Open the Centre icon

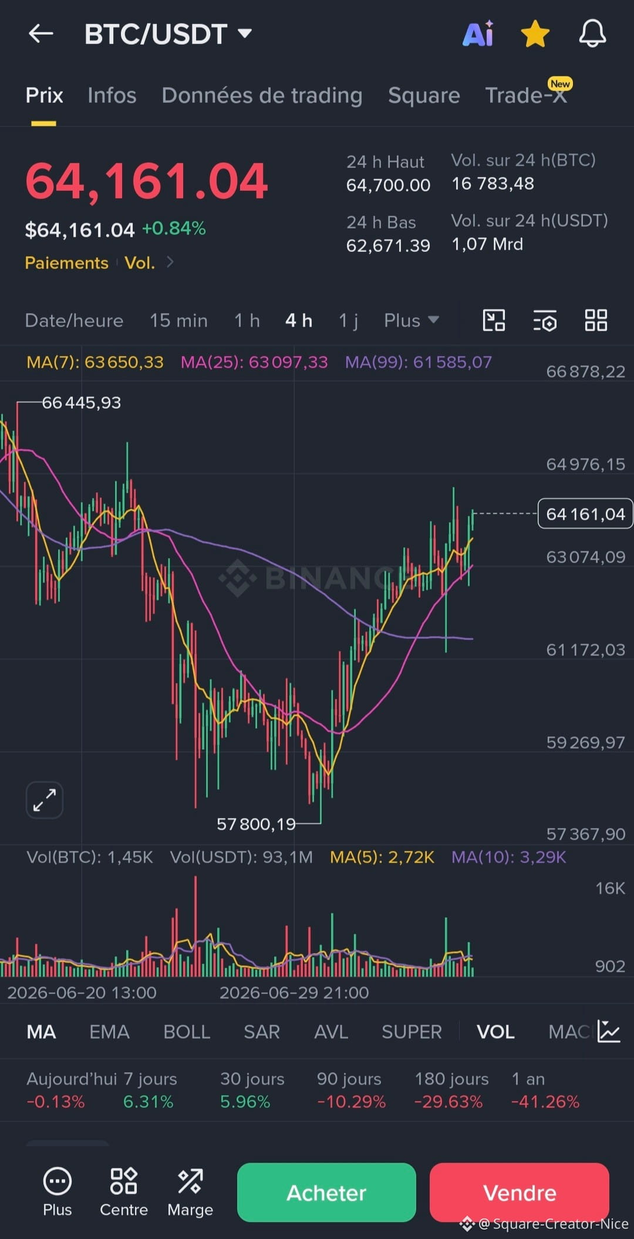pyautogui.click(x=124, y=1192)
